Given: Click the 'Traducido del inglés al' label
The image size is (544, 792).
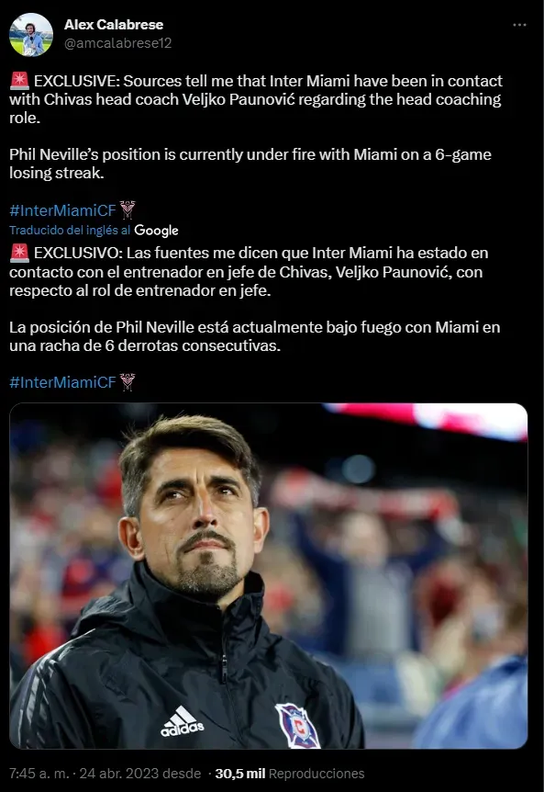Looking at the screenshot, I should pos(70,231).
